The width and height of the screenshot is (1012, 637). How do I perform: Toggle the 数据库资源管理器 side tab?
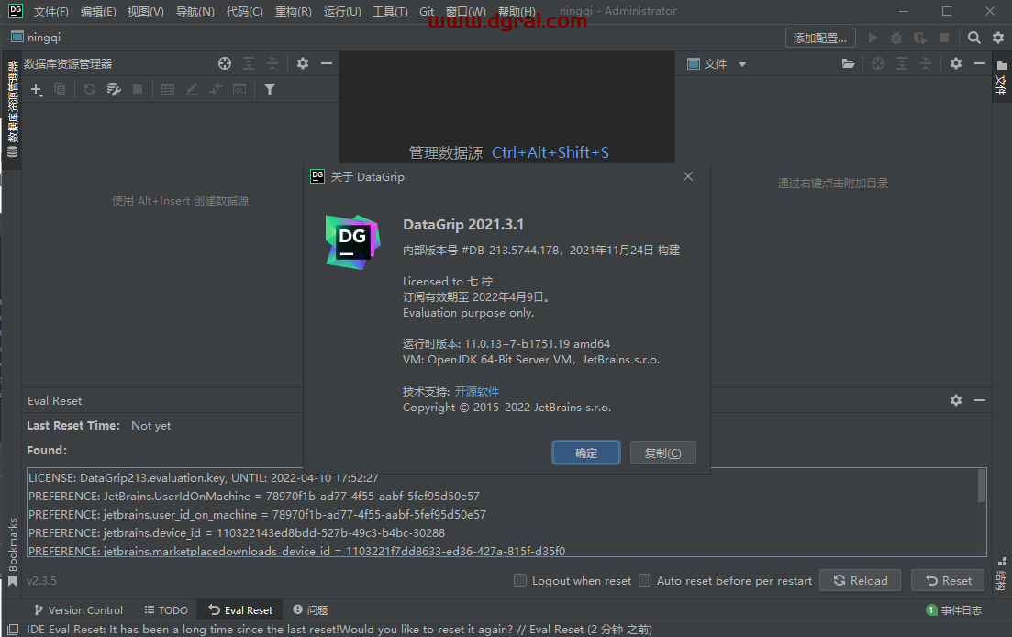(x=12, y=110)
